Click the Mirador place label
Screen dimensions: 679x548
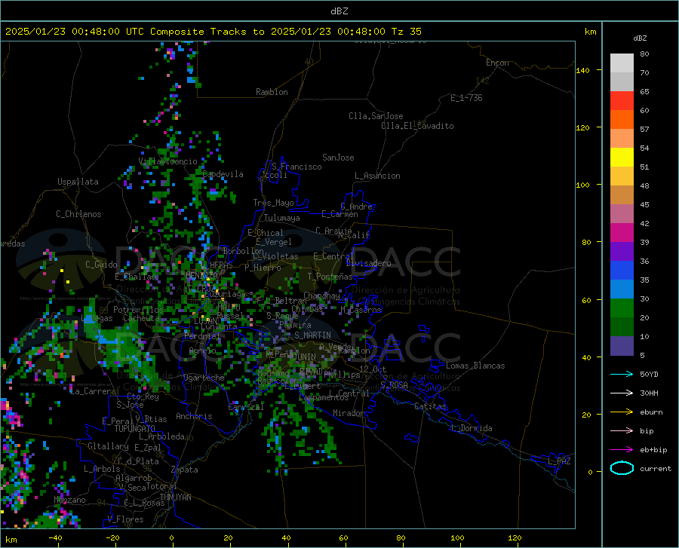tap(349, 414)
